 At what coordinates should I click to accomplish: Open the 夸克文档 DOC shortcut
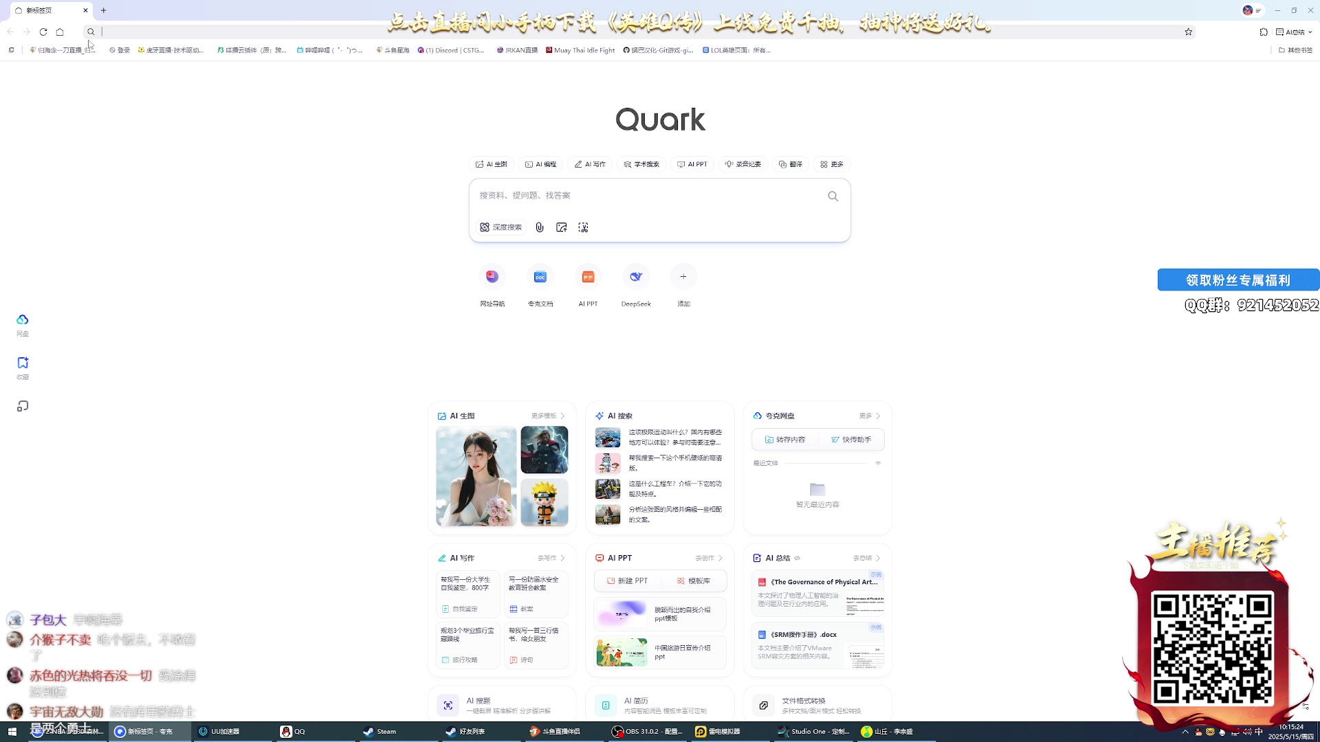point(540,277)
